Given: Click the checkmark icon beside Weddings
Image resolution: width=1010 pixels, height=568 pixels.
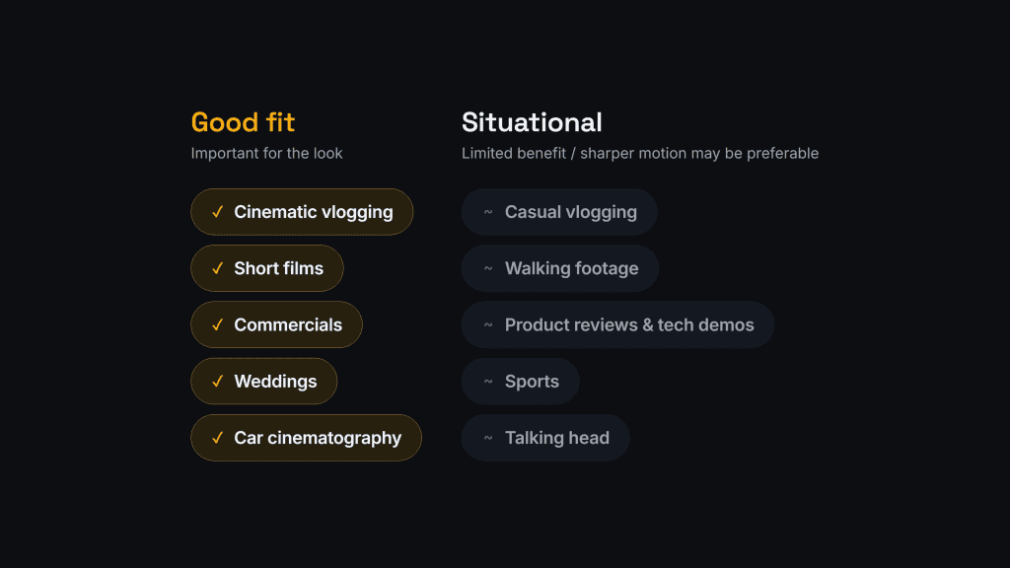Looking at the screenshot, I should [x=218, y=382].
